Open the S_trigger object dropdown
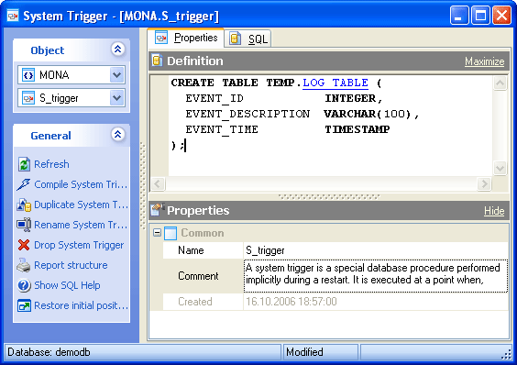The height and width of the screenshot is (365, 517). [x=116, y=98]
